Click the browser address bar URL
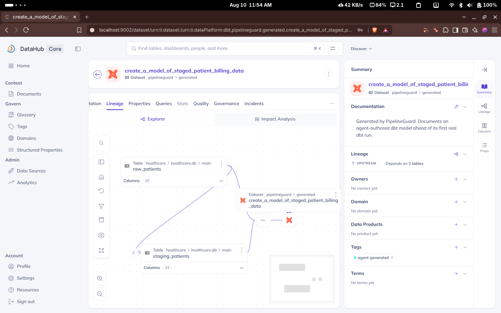 click(x=225, y=30)
